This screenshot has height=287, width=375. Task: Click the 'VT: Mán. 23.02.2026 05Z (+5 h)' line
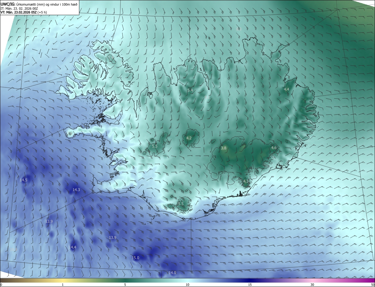tap(24, 12)
